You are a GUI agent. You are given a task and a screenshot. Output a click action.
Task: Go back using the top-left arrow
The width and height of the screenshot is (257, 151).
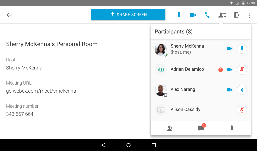click(x=9, y=15)
